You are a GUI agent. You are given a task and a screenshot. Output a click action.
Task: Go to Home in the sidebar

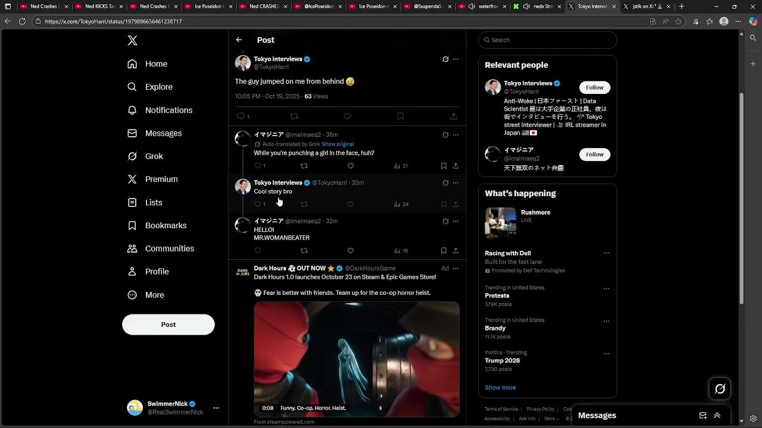[148, 64]
